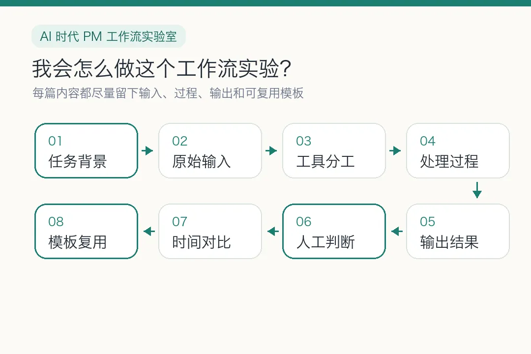Click the number 06 label

click(303, 222)
